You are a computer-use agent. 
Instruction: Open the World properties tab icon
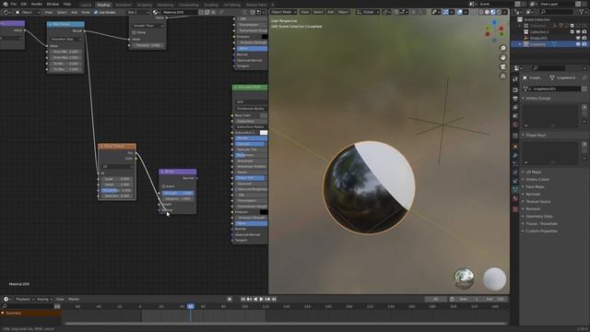515,125
